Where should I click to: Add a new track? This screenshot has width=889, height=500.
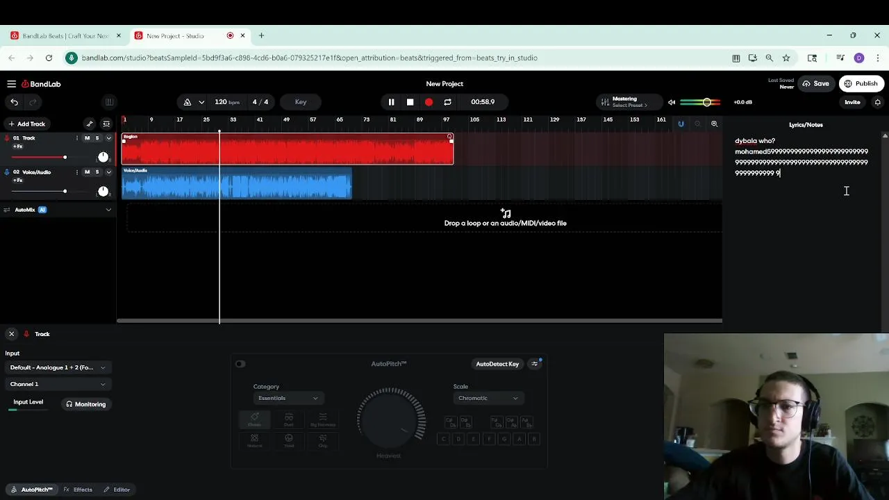[26, 124]
